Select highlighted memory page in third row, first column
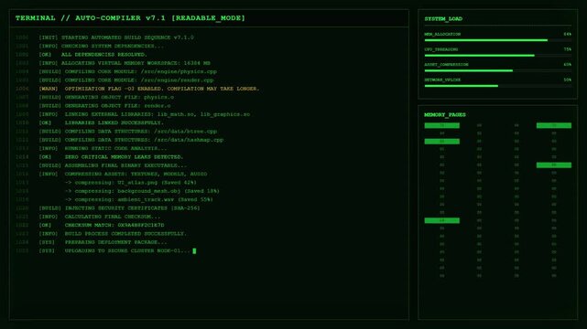The image size is (587, 329). (x=441, y=141)
